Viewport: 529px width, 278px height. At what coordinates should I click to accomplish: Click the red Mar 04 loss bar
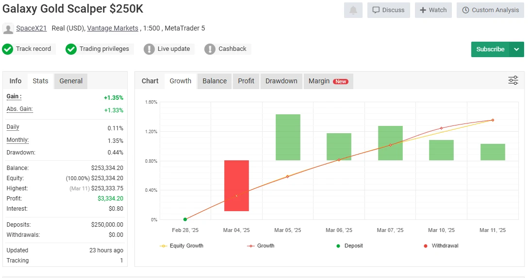[236, 185]
